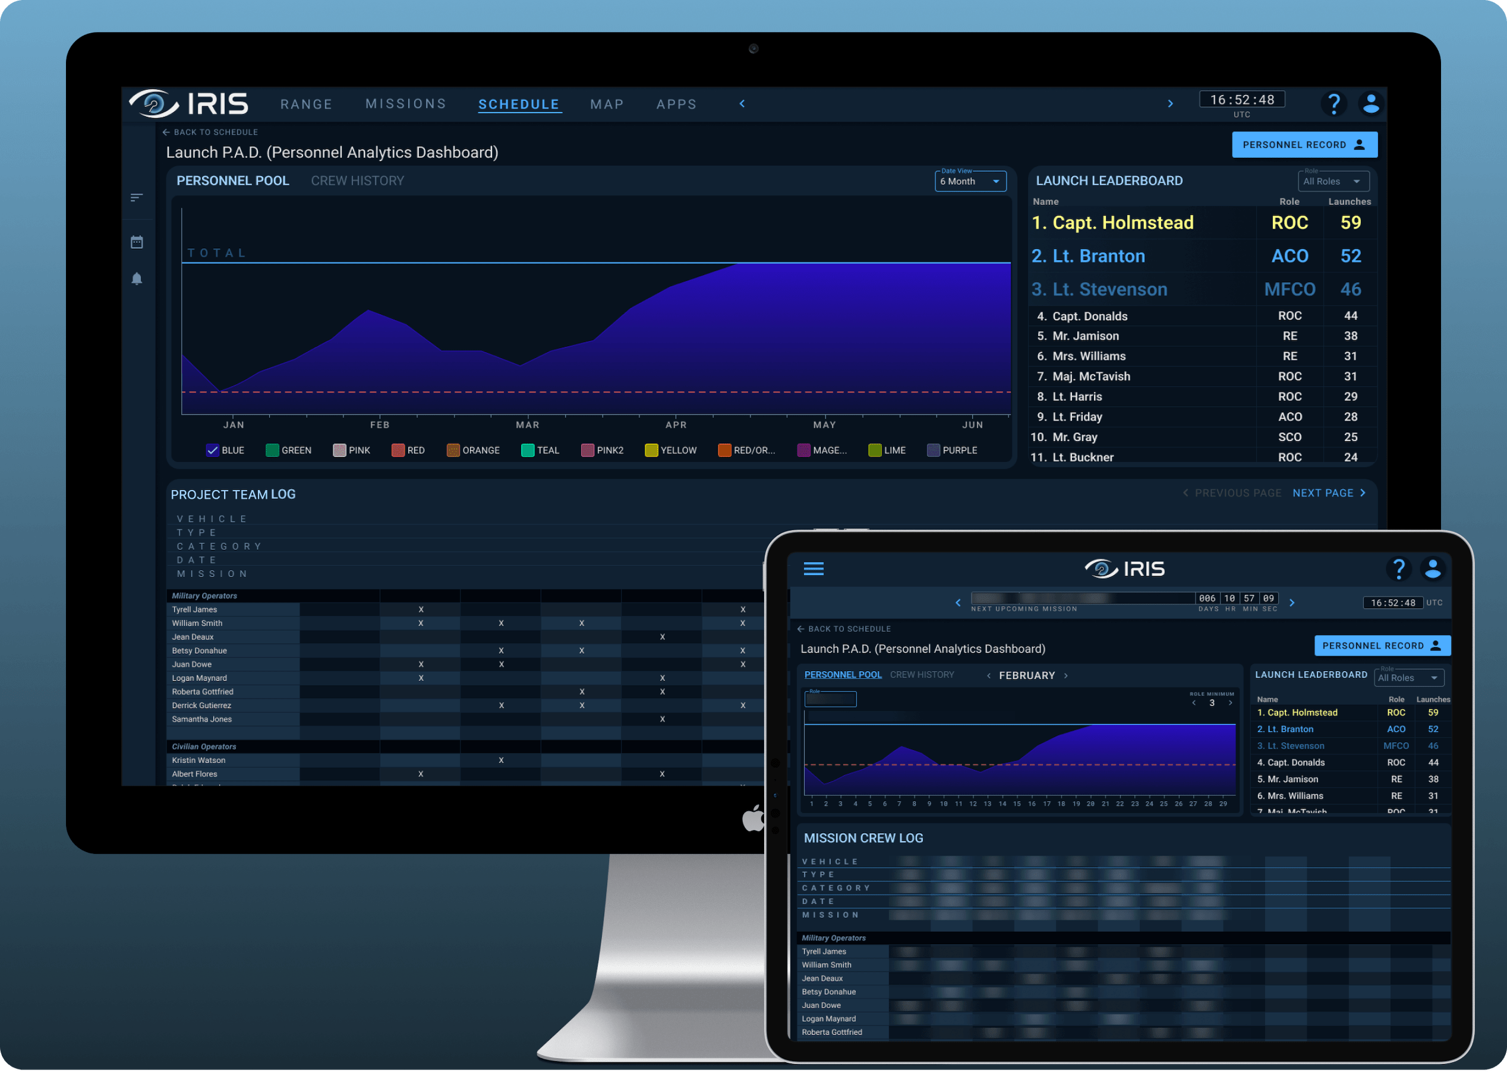Image resolution: width=1507 pixels, height=1089 pixels.
Task: Open the tablet hamburger menu icon
Action: [814, 569]
